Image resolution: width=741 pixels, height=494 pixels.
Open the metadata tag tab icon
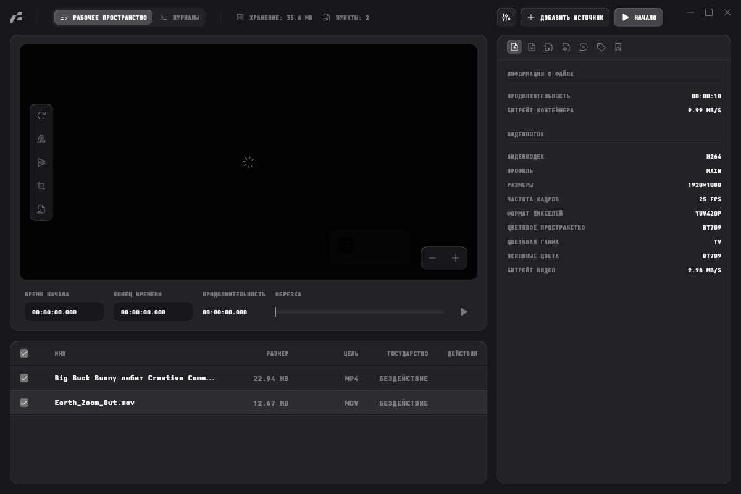601,47
